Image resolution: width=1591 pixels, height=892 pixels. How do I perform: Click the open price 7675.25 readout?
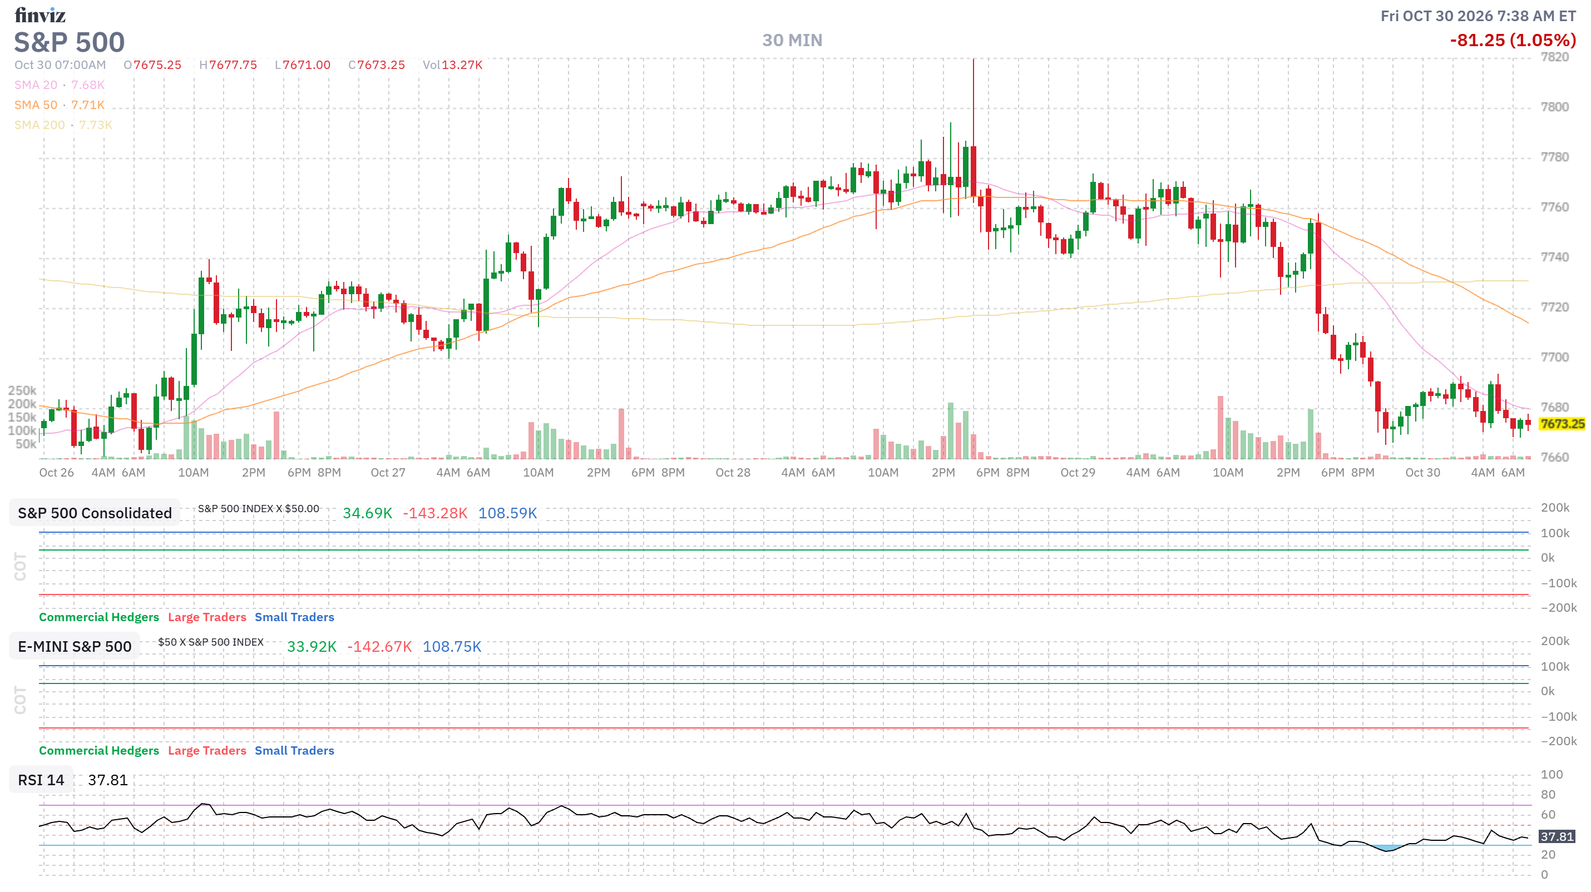152,65
